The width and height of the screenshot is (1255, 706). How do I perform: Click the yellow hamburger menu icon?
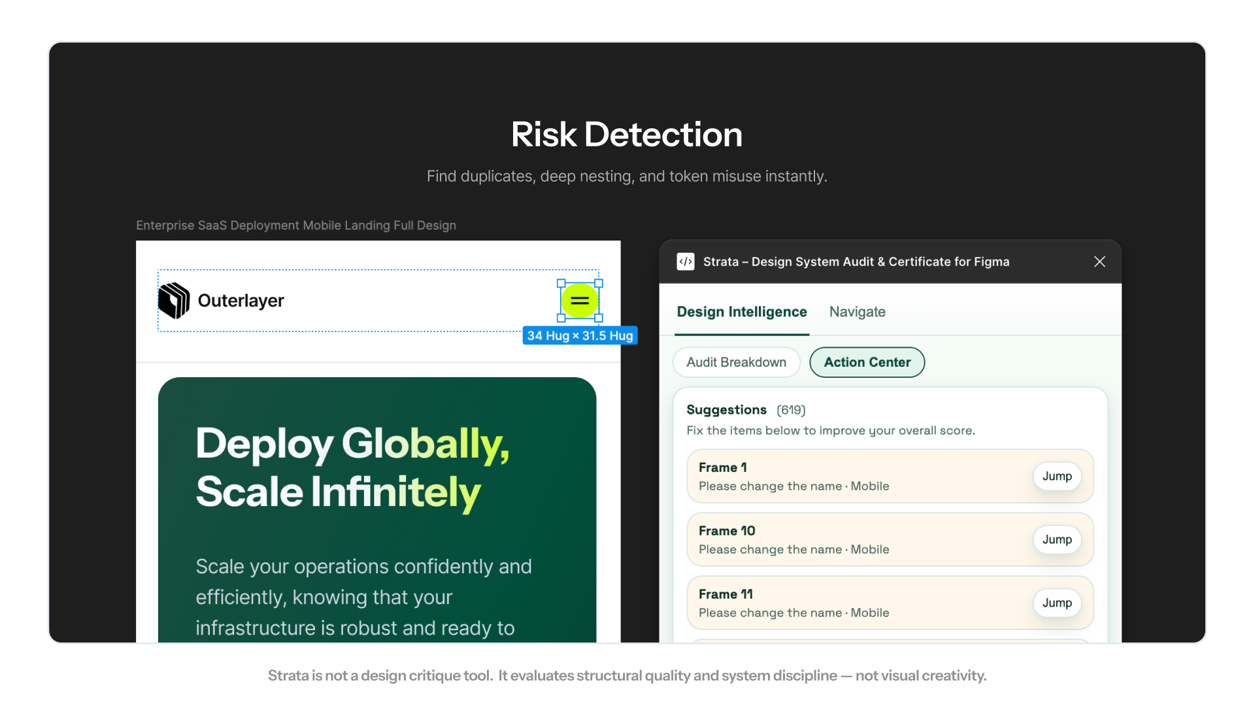pos(580,301)
